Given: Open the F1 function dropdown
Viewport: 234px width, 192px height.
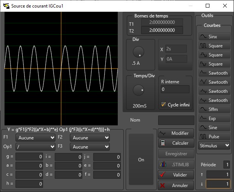Looking at the screenshot, I should [x=35, y=138].
